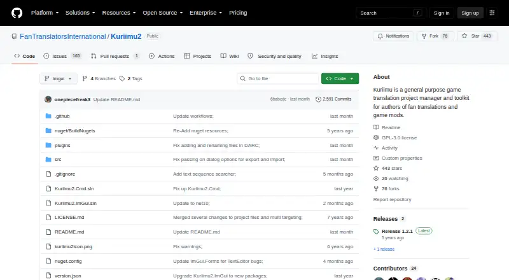This screenshot has width=509, height=280.
Task: Open the Insights tab
Action: point(325,56)
